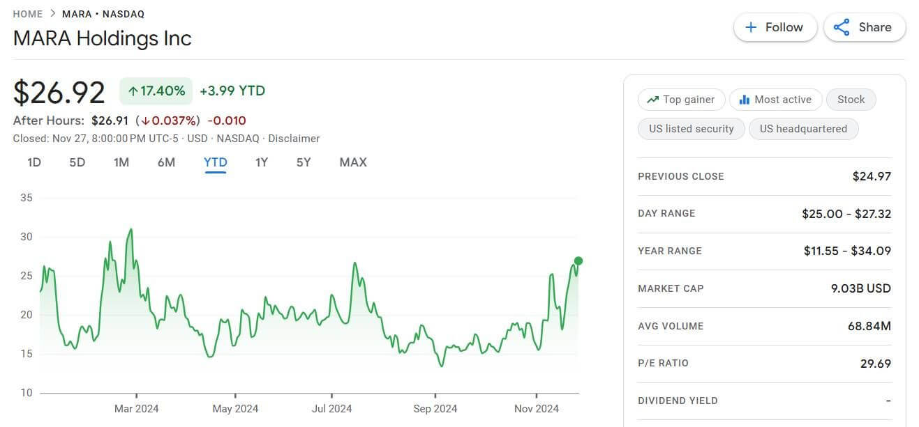Click the Closed: Nov 27 timestamp text

pyautogui.click(x=97, y=139)
